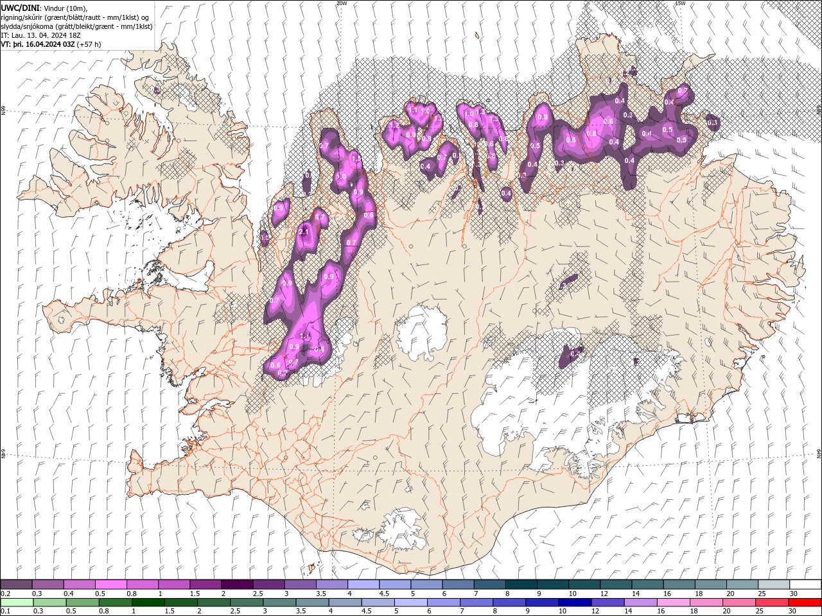Select the initial time 'IT: Lau. 13. 04. 2024 18Z'
This screenshot has width=822, height=616.
[x=41, y=35]
